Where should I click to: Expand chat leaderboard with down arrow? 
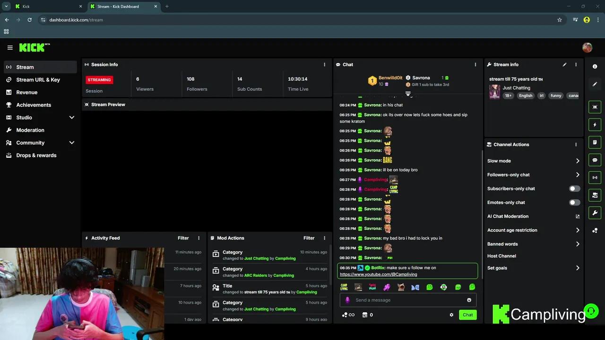[x=408, y=93]
